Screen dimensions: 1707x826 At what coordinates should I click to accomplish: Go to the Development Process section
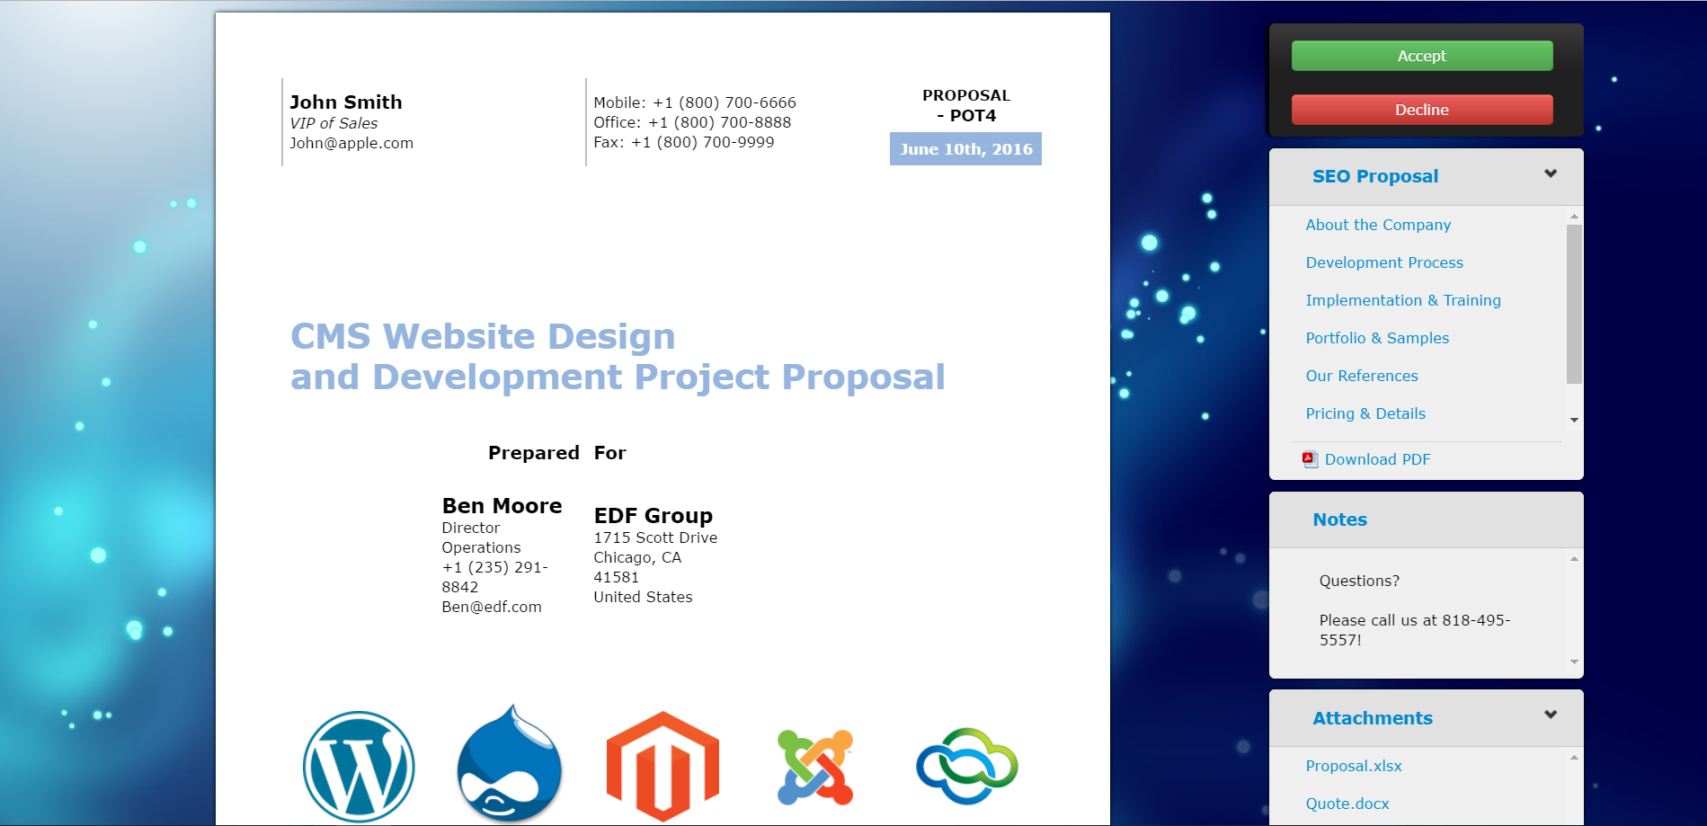click(x=1384, y=262)
